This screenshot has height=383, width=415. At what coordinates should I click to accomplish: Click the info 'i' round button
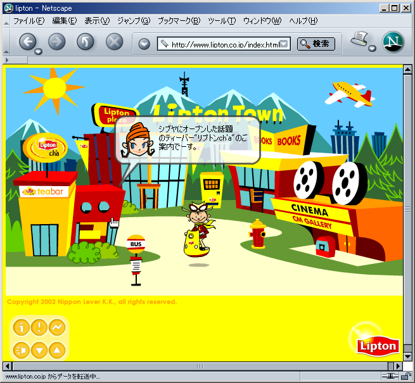coord(21,327)
